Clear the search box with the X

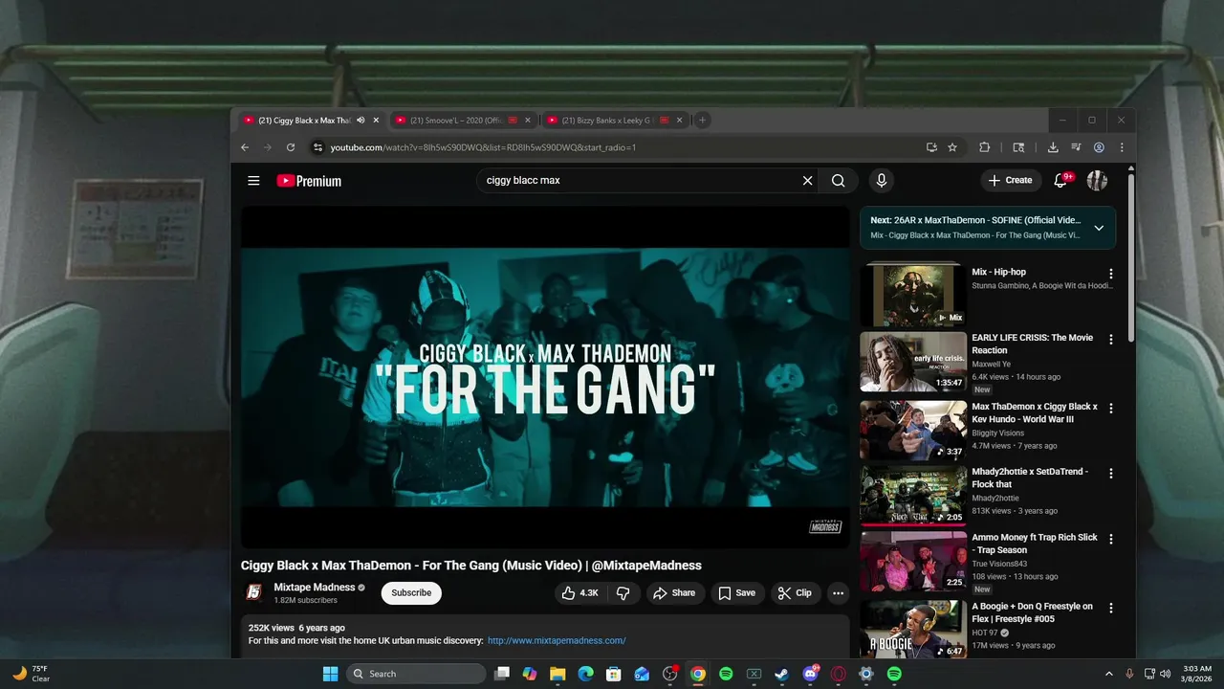click(x=807, y=181)
